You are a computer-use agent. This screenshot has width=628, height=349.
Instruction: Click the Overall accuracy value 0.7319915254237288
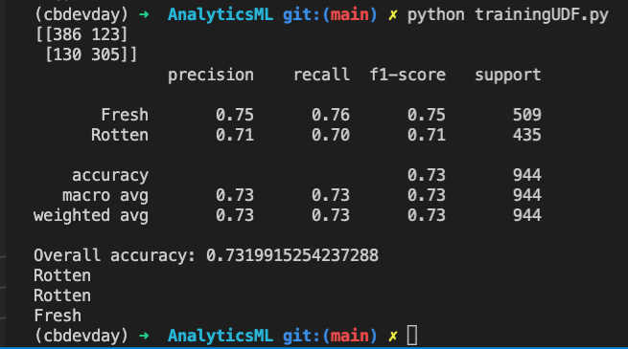click(292, 255)
